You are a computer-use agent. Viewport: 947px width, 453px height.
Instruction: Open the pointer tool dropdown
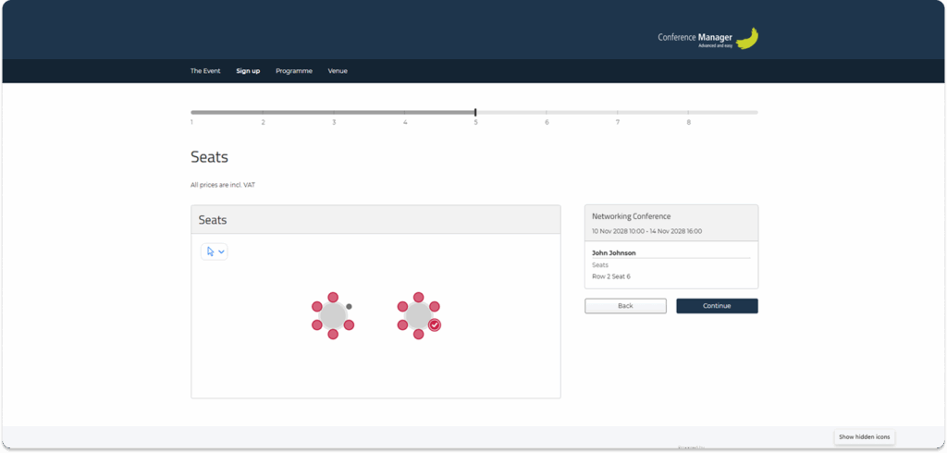[215, 251]
